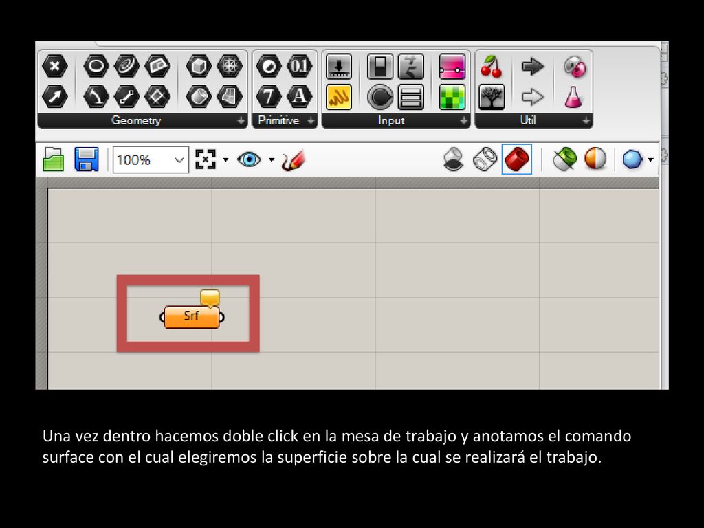Click the pink sphere utility icon
This screenshot has height=528, width=704.
click(x=574, y=67)
